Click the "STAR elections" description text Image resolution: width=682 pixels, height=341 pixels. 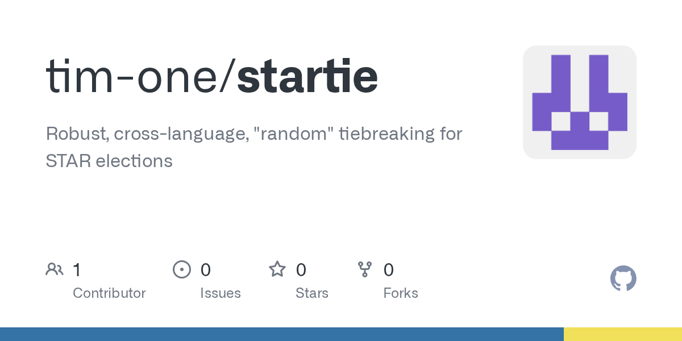(109, 161)
